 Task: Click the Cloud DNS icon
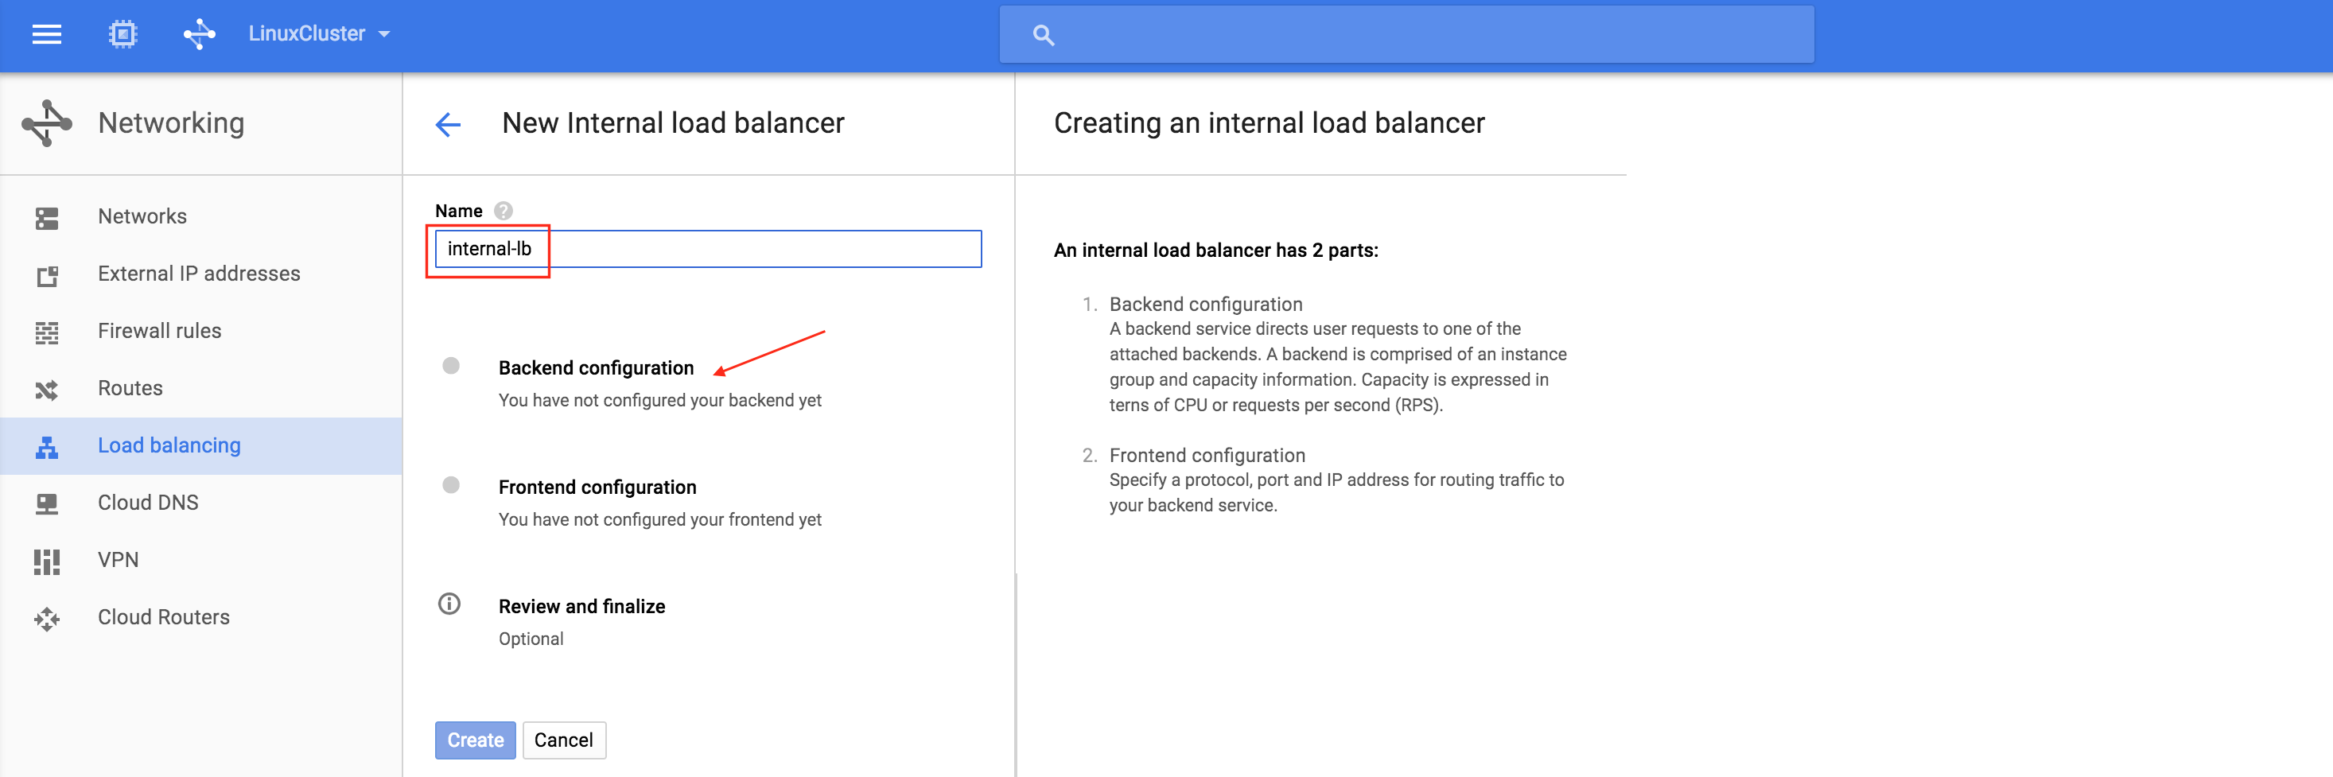(47, 504)
